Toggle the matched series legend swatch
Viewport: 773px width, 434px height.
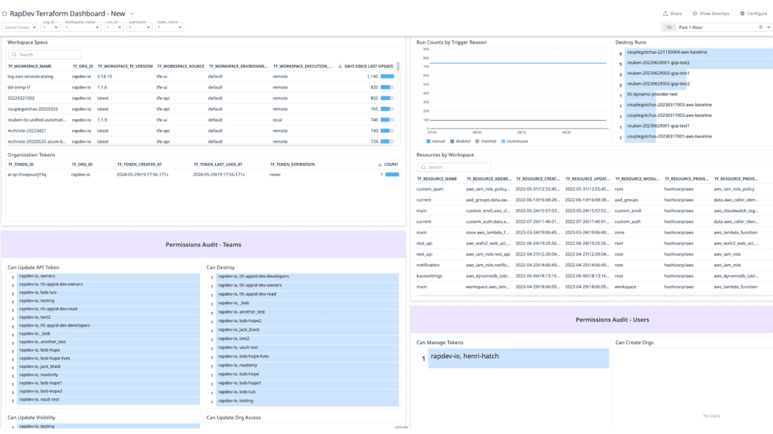coord(477,141)
